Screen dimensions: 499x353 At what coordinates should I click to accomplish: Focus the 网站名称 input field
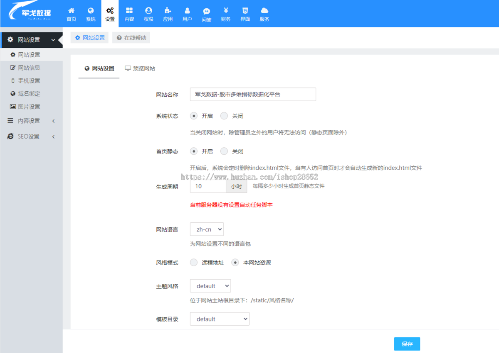point(253,94)
